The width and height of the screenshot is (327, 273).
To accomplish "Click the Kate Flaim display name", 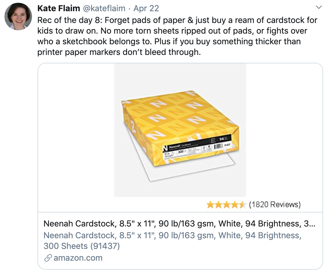I will (x=59, y=8).
